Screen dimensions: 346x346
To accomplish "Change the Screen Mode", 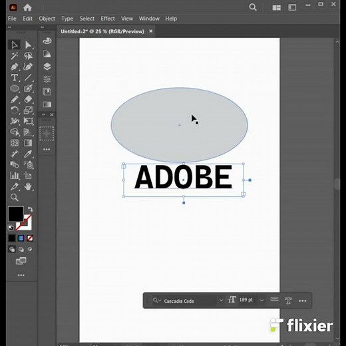I will coord(21,261).
